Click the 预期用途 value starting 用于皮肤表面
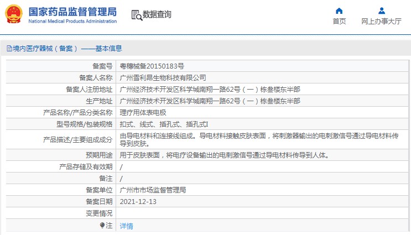The image size is (411, 235). 225,155
